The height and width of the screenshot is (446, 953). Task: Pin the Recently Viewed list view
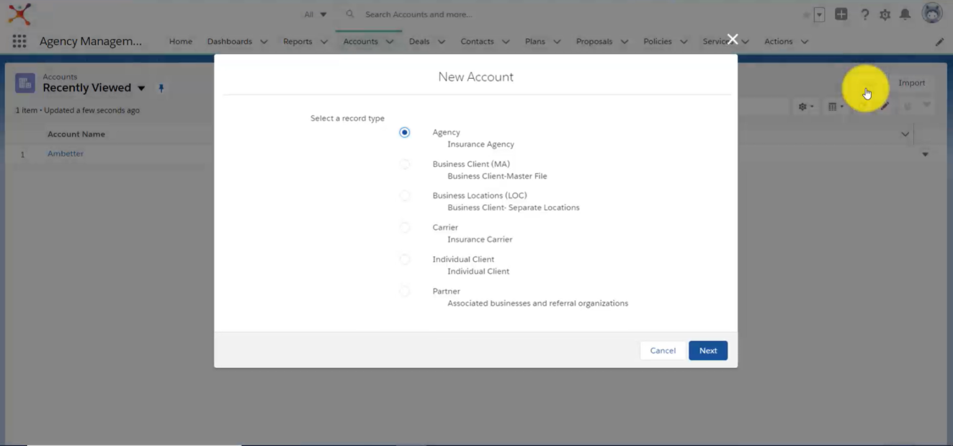(161, 88)
